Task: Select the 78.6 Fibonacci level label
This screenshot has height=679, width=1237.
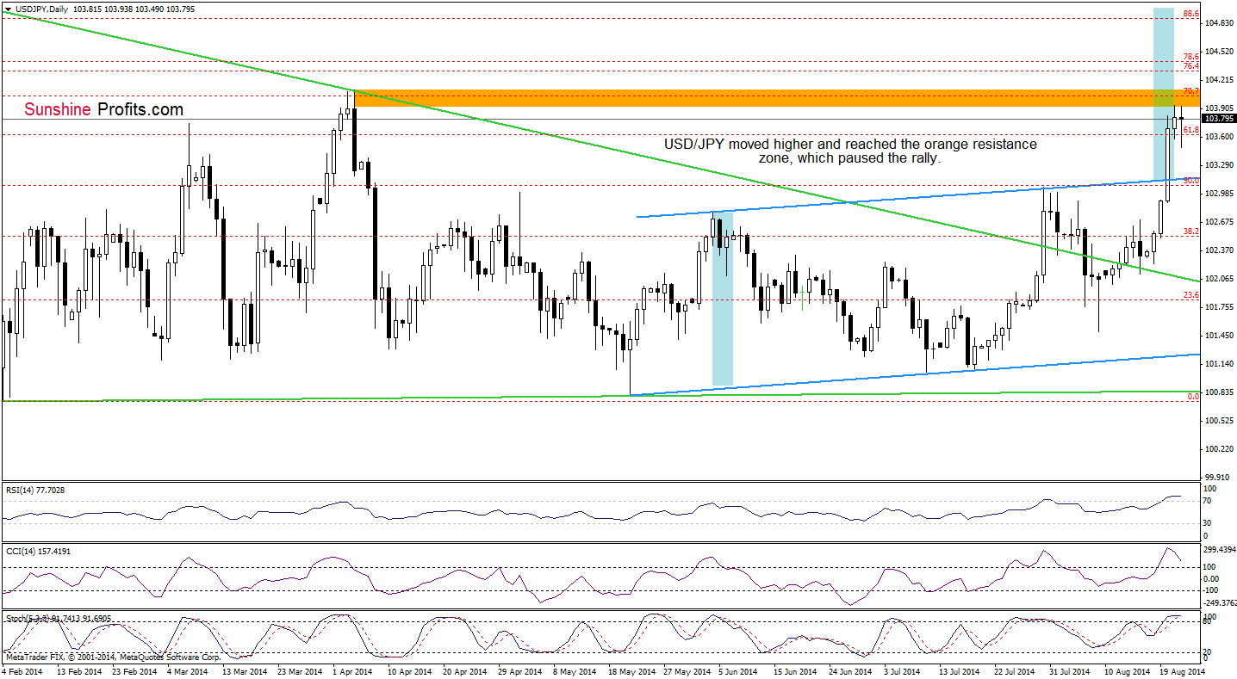Action: click(1192, 57)
